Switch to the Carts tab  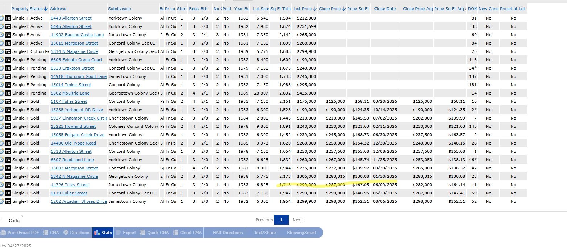click(x=14, y=221)
